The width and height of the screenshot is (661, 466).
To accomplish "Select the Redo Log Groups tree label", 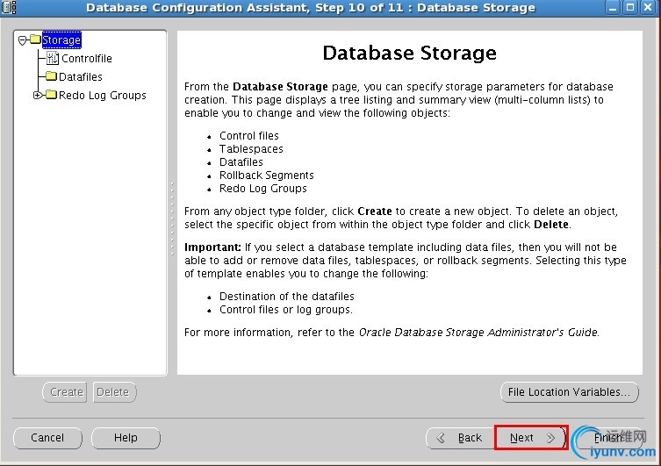I will click(103, 96).
